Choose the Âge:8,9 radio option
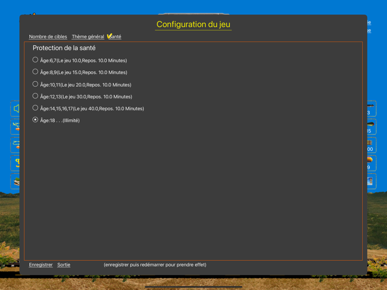 (35, 72)
